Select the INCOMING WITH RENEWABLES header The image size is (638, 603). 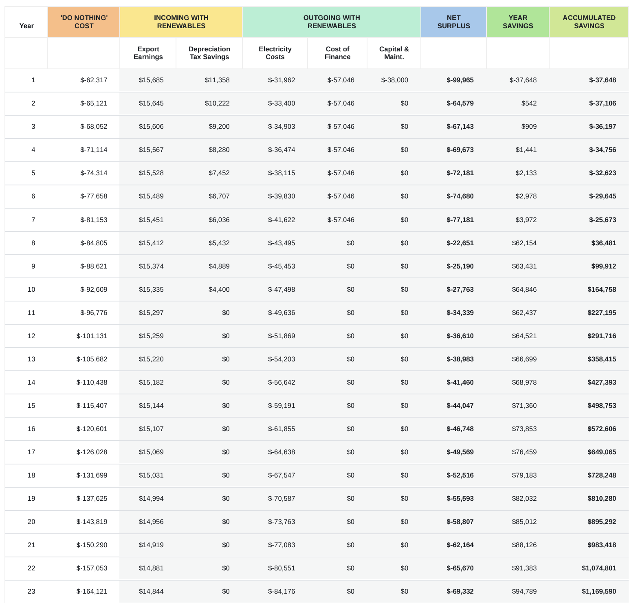tap(181, 22)
